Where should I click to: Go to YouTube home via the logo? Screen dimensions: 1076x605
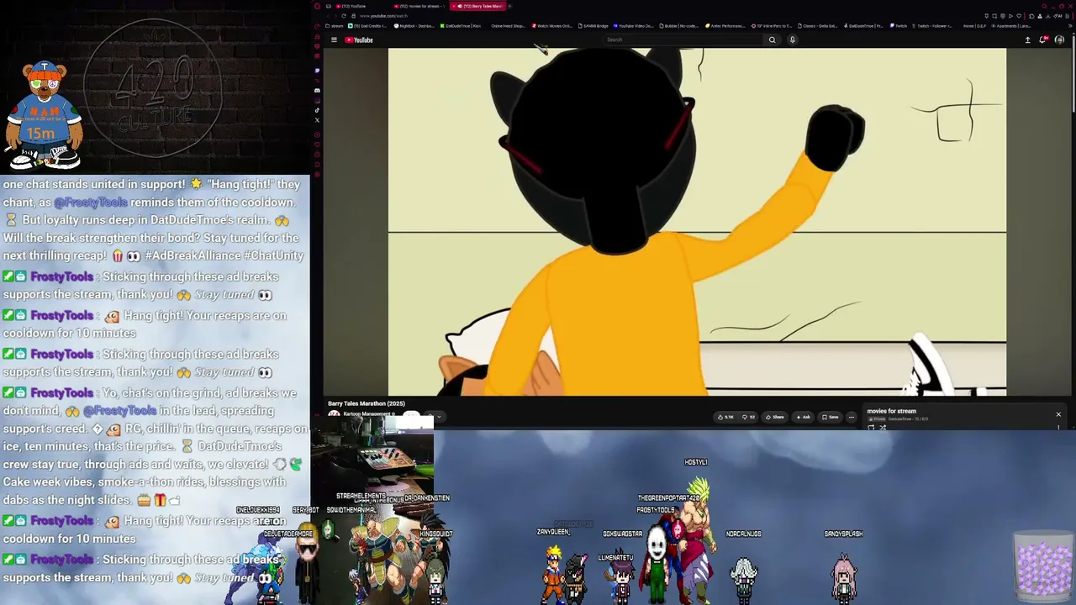[x=359, y=39]
